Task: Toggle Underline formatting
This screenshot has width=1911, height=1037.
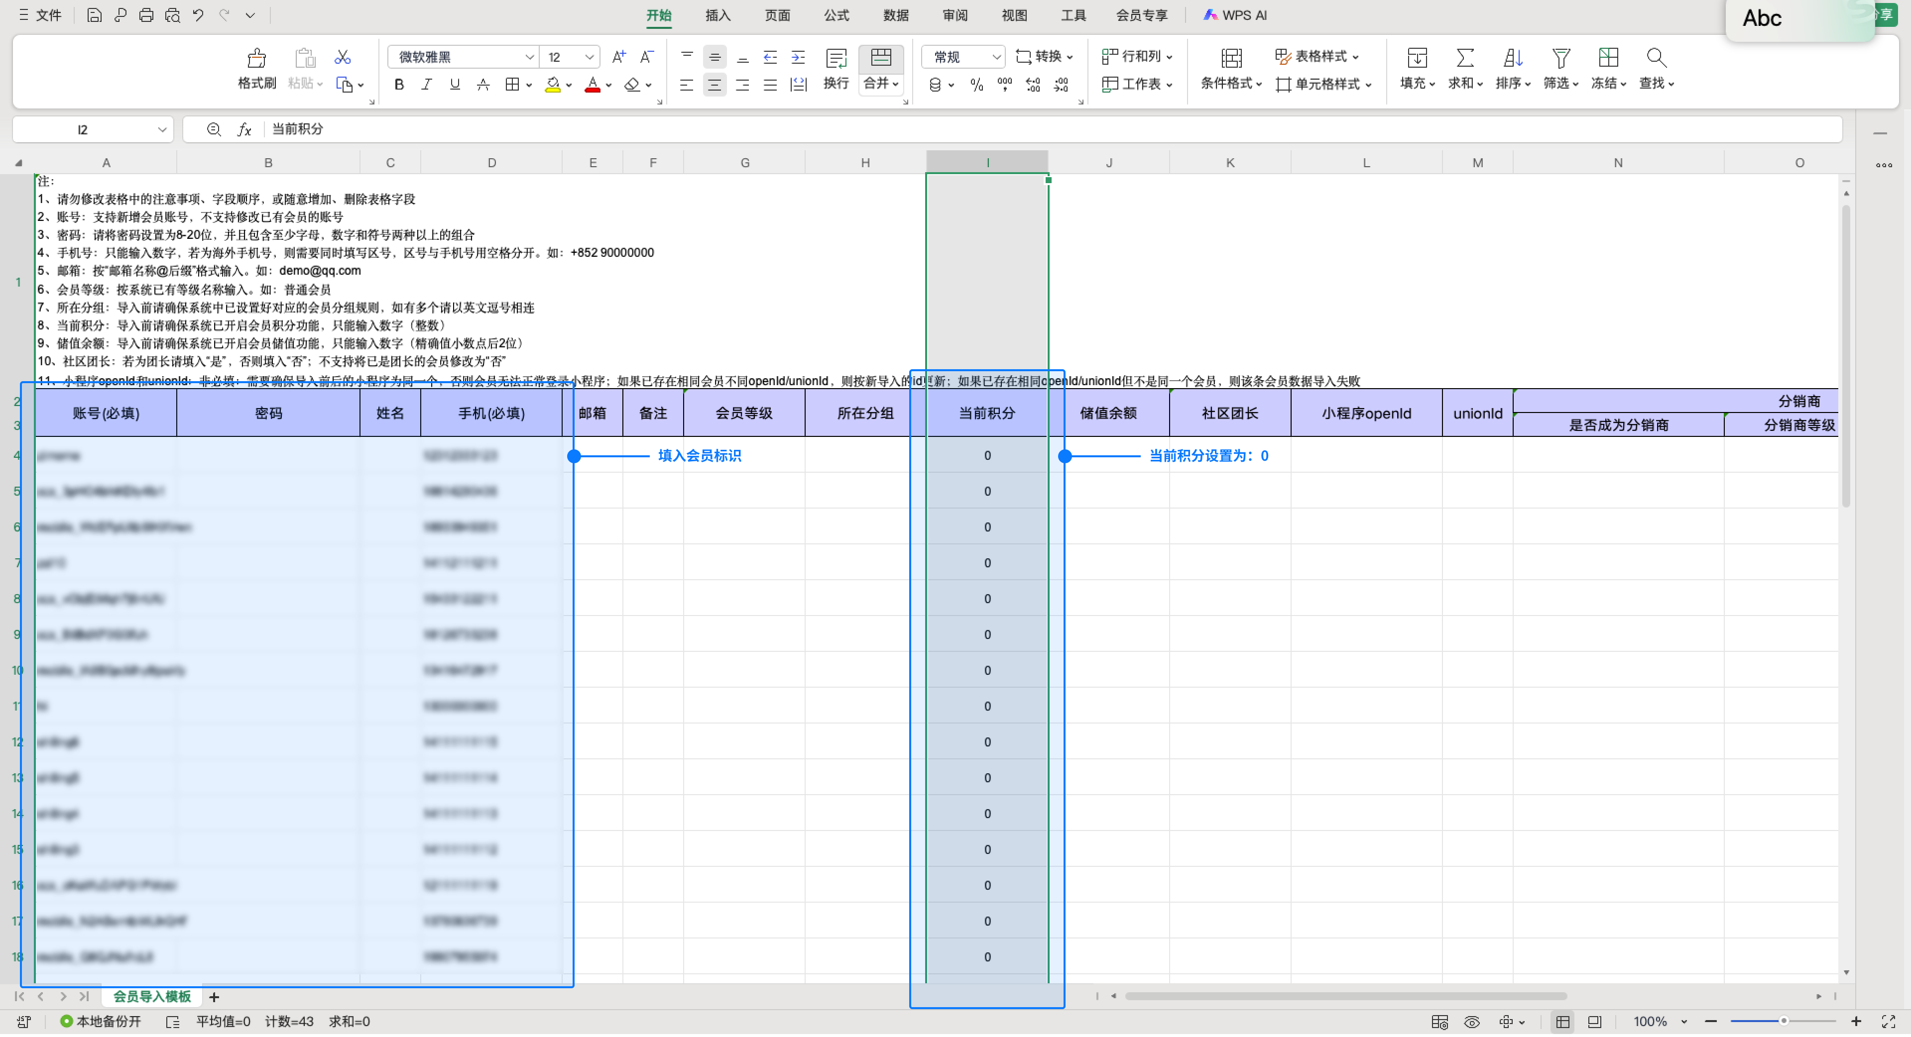Action: pos(455,85)
